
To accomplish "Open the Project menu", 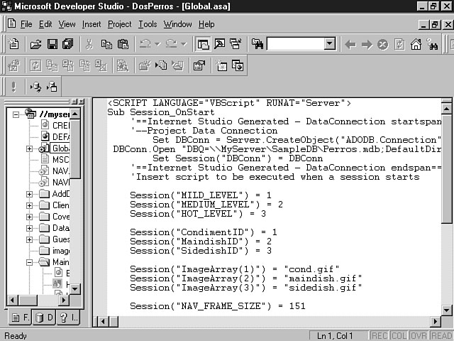I will tap(119, 24).
